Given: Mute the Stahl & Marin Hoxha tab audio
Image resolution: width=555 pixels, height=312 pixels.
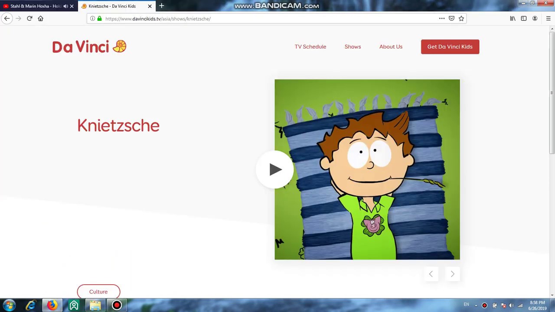Looking at the screenshot, I should (65, 6).
